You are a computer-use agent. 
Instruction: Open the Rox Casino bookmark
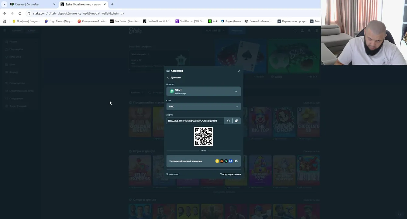tap(125, 21)
